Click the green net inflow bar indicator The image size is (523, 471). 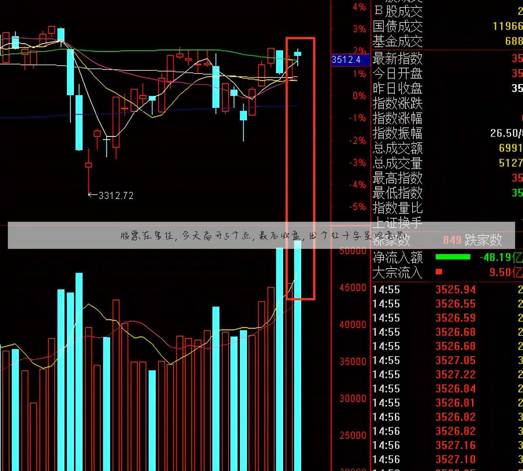pyautogui.click(x=453, y=257)
